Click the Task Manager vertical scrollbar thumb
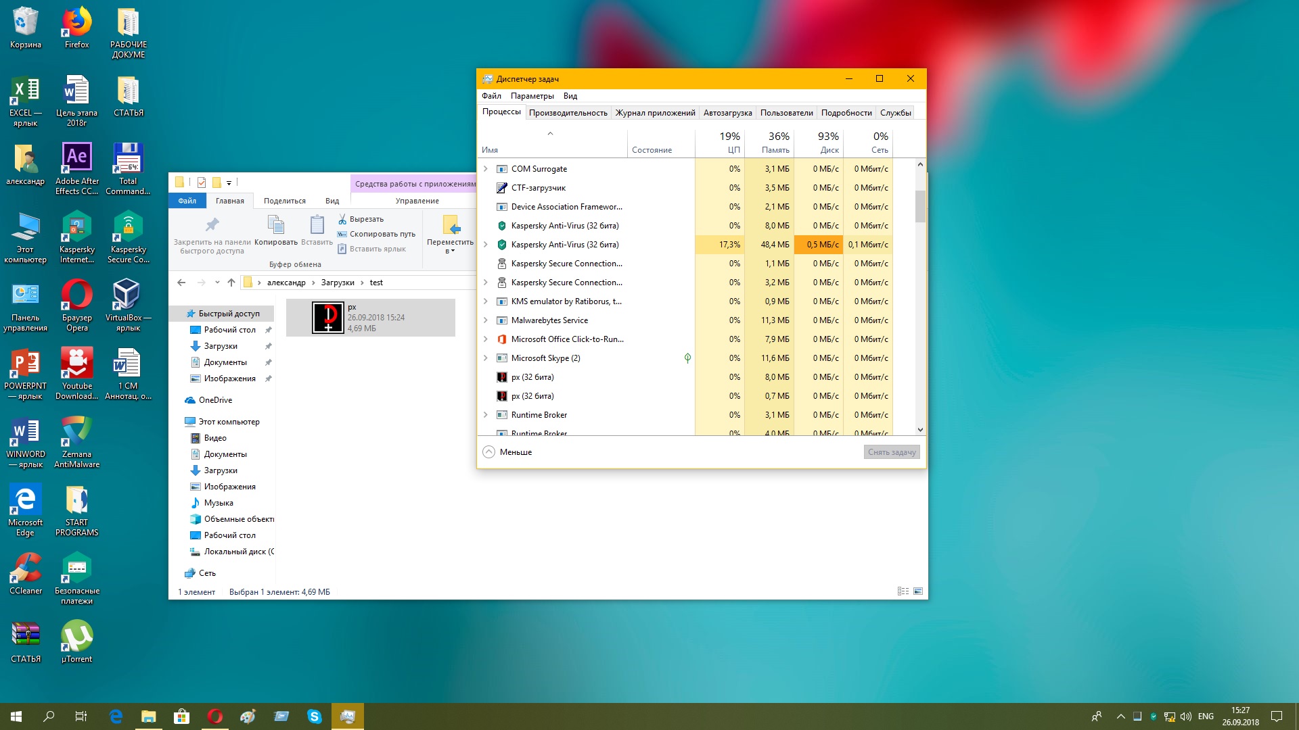The image size is (1299, 730). pos(920,206)
